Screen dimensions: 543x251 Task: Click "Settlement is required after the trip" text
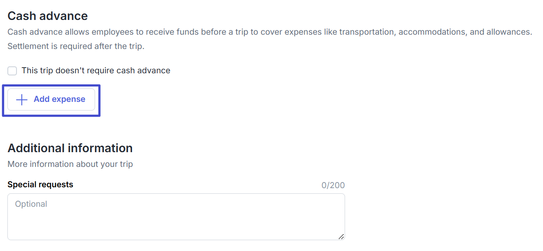tap(76, 46)
